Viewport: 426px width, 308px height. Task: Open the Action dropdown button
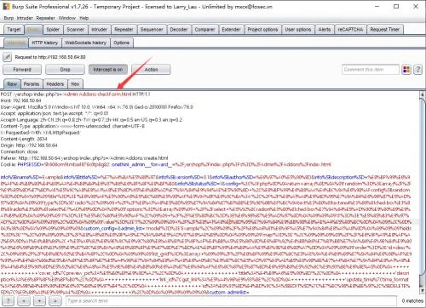coord(152,70)
